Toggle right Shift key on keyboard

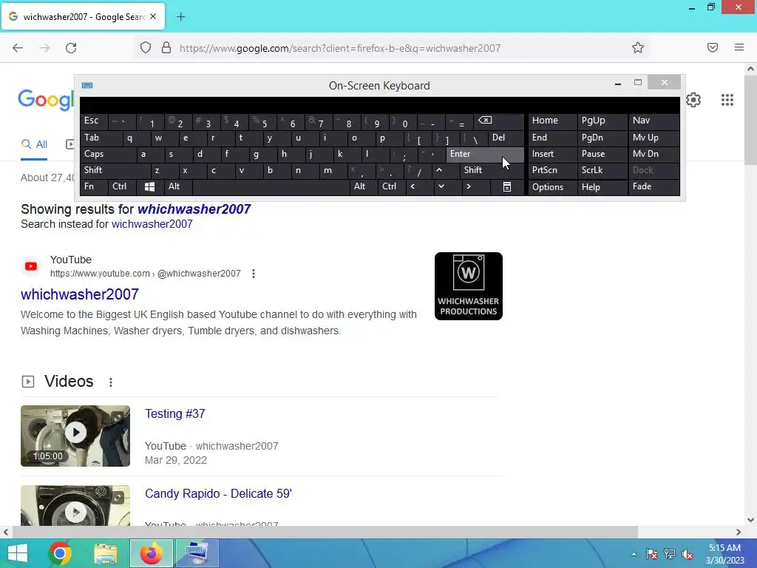click(x=492, y=170)
